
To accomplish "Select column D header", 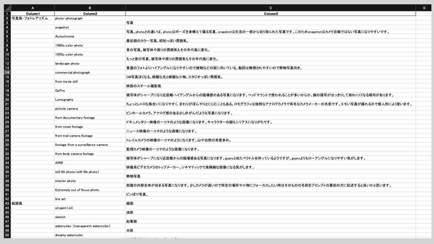I will tap(424, 8).
